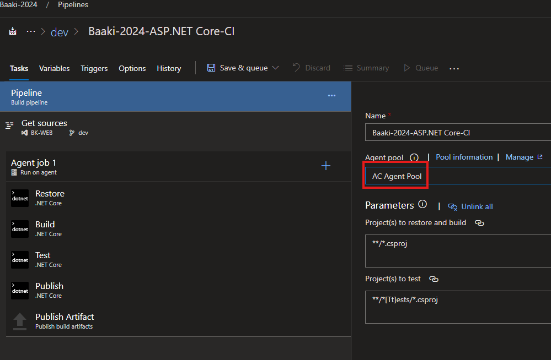This screenshot has width=551, height=360.
Task: Switch to the Tasks tab
Action: [x=19, y=68]
